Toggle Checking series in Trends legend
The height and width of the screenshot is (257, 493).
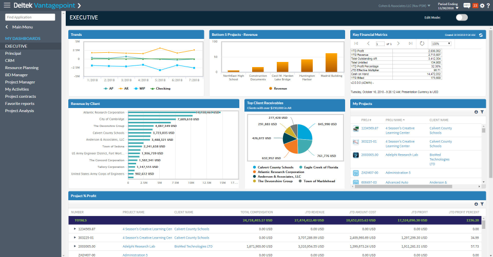(x=161, y=88)
